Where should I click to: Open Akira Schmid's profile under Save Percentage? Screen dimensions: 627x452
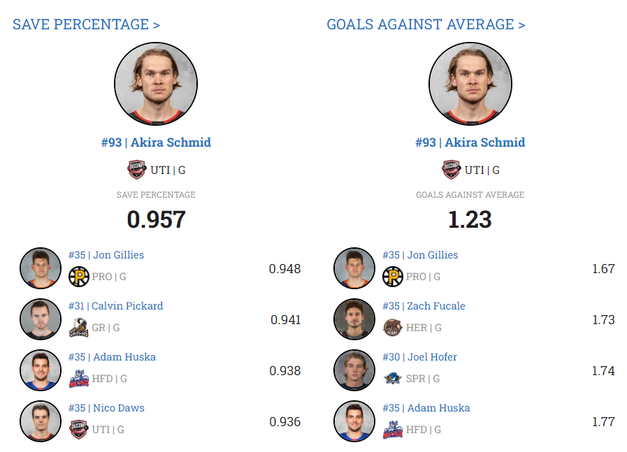click(156, 143)
